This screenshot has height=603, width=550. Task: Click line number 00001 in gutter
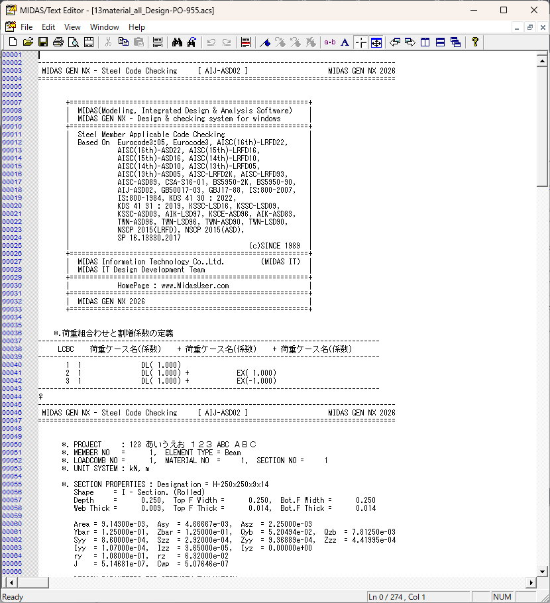pos(12,54)
